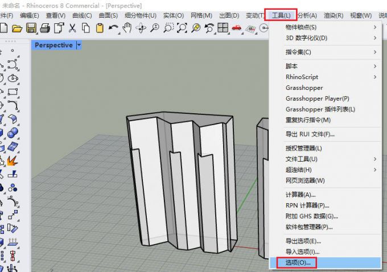This screenshot has width=387, height=272.
Task: Select the Boolean Union spheres tool
Action: 13,133
